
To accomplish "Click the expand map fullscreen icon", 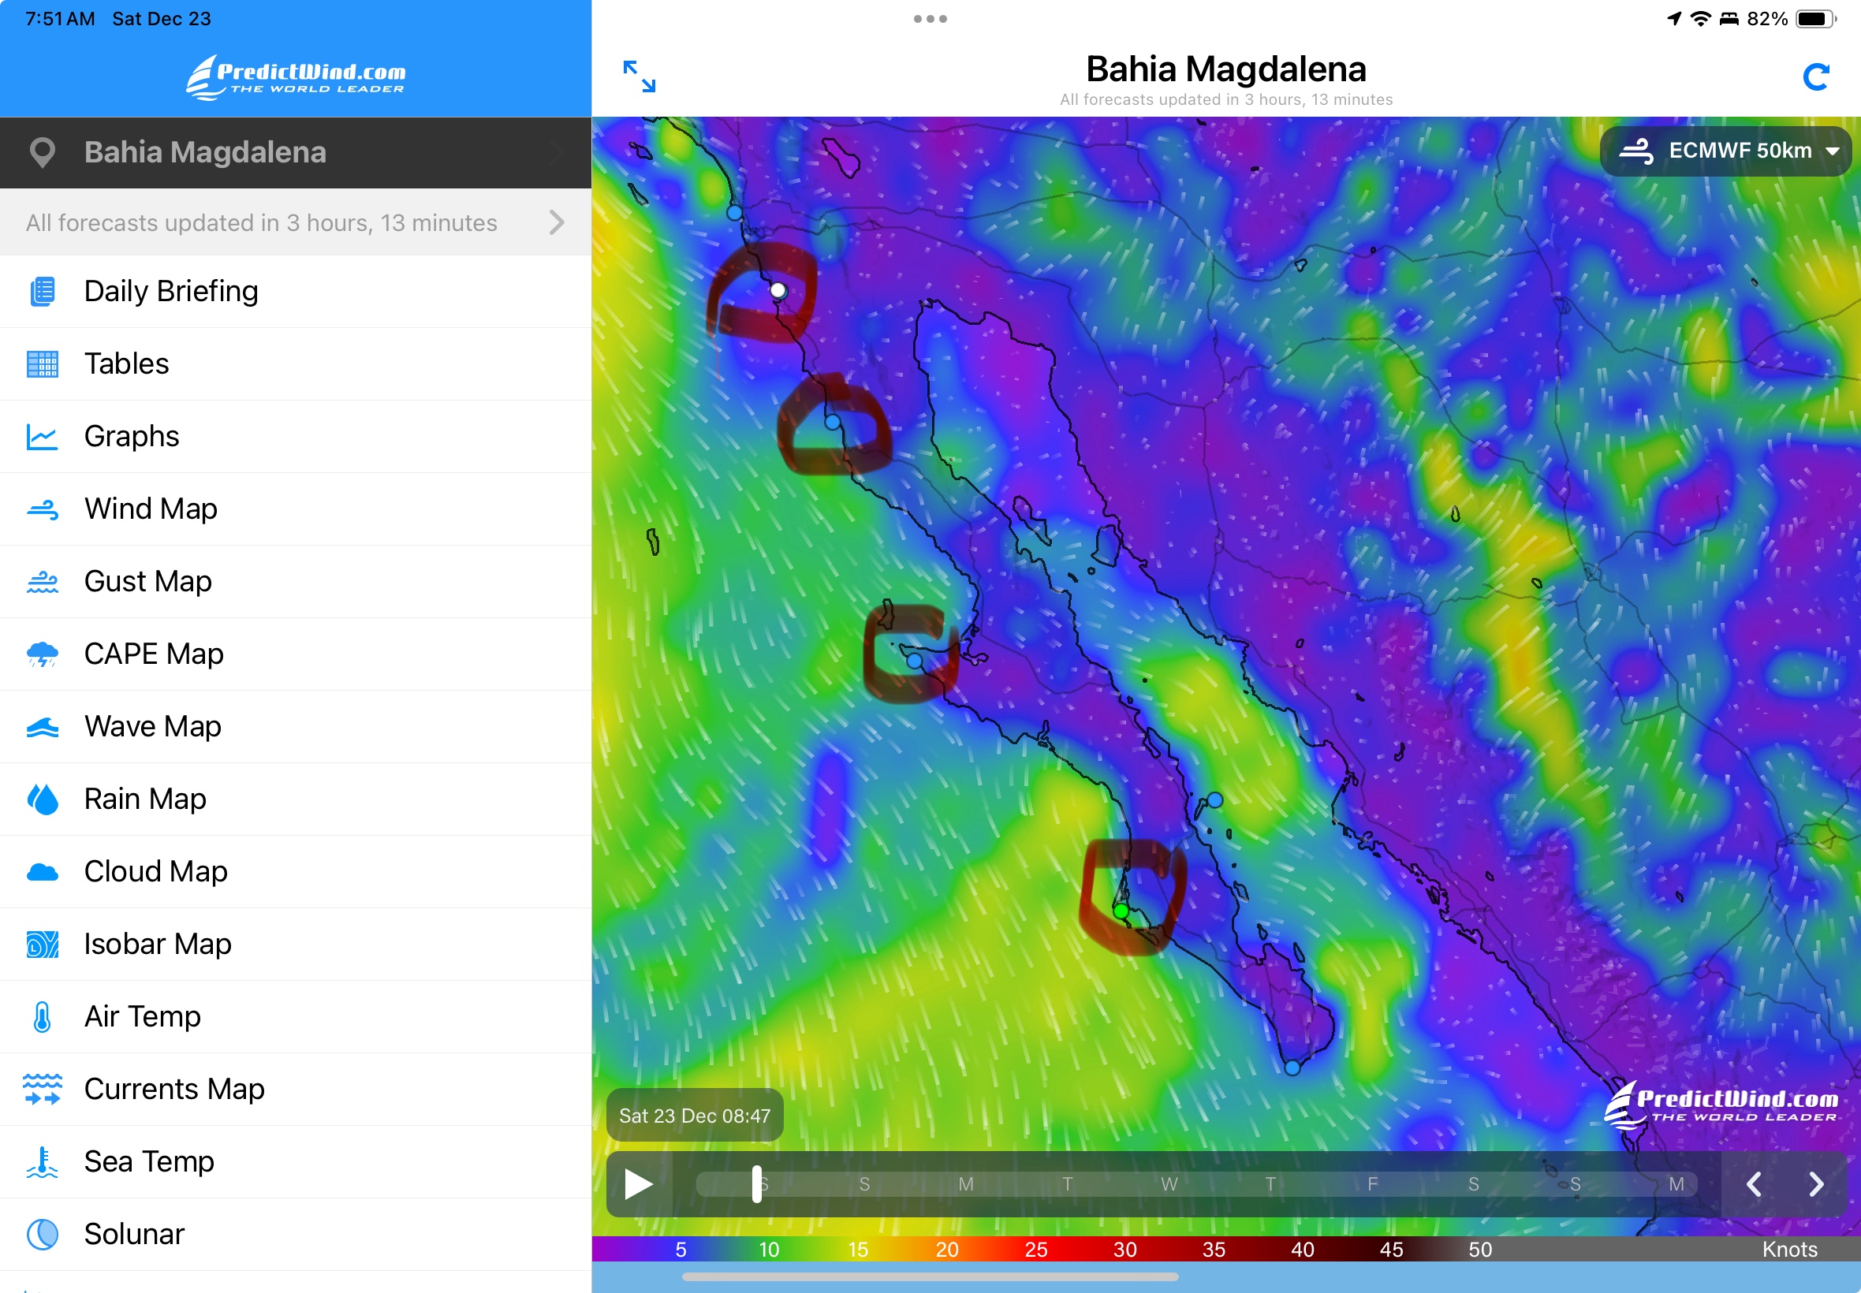I will pos(639,76).
